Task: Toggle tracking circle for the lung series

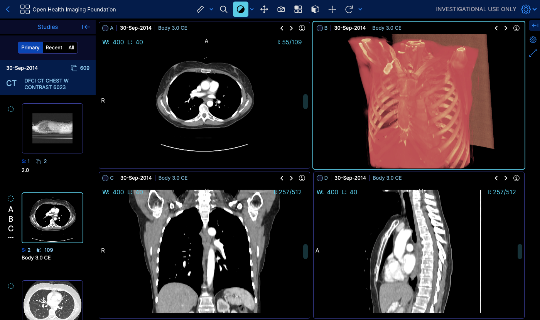Action: tap(11, 286)
